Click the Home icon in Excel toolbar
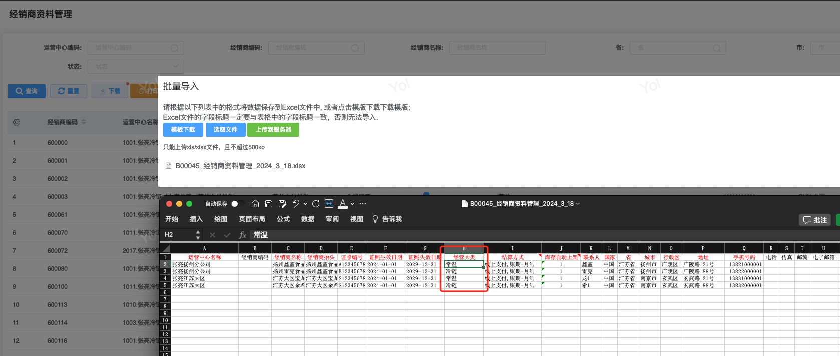 (255, 204)
